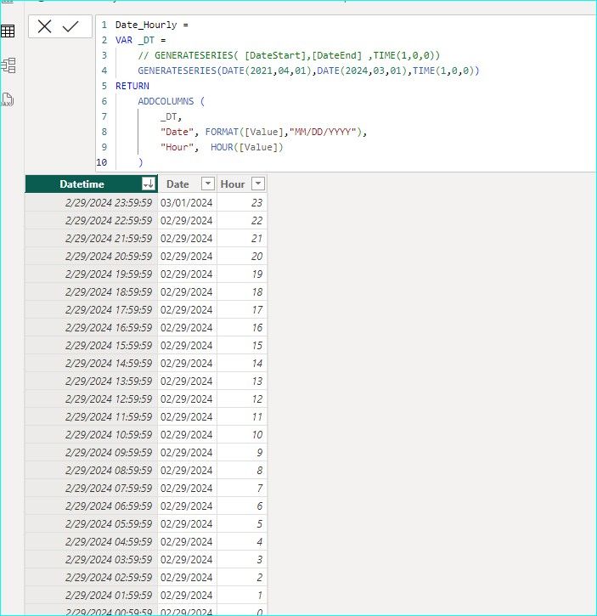Click the HOUR([Value]) expression on line 9
Screen dimensions: 597x616
(246, 147)
